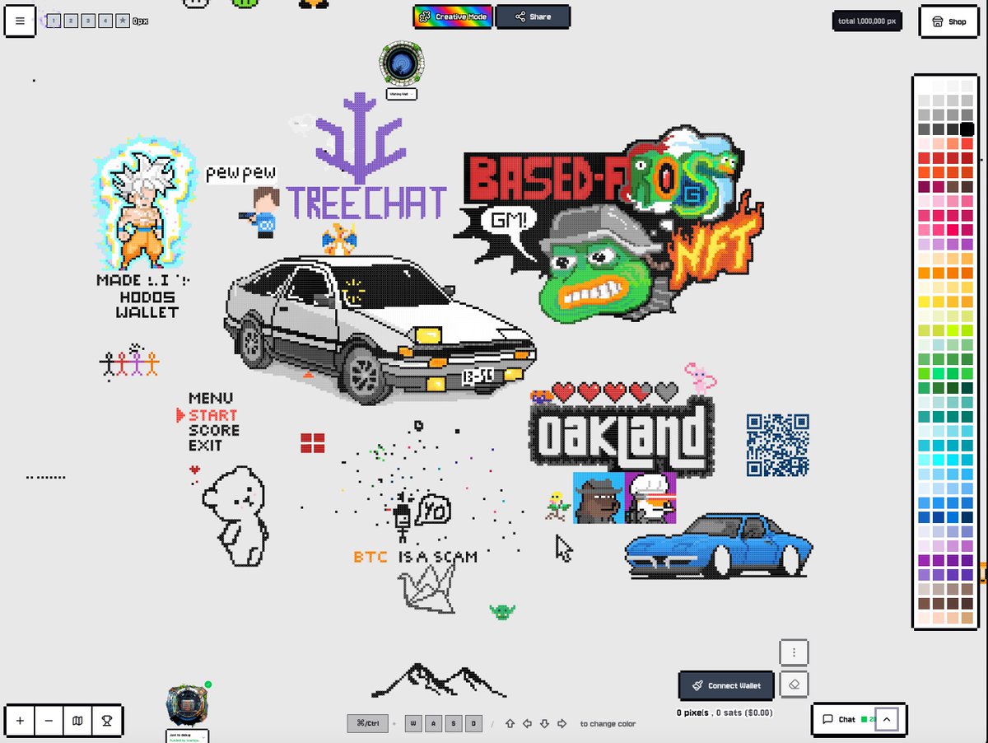Select brush preset 1
This screenshot has height=743, width=988.
click(54, 21)
